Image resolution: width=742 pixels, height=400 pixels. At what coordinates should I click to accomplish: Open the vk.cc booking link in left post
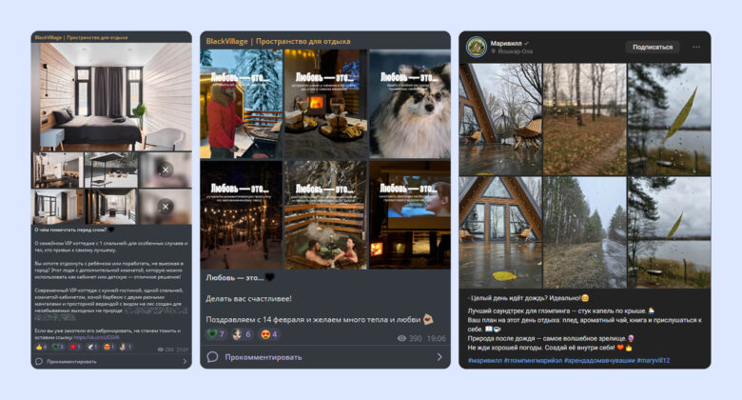(96, 337)
